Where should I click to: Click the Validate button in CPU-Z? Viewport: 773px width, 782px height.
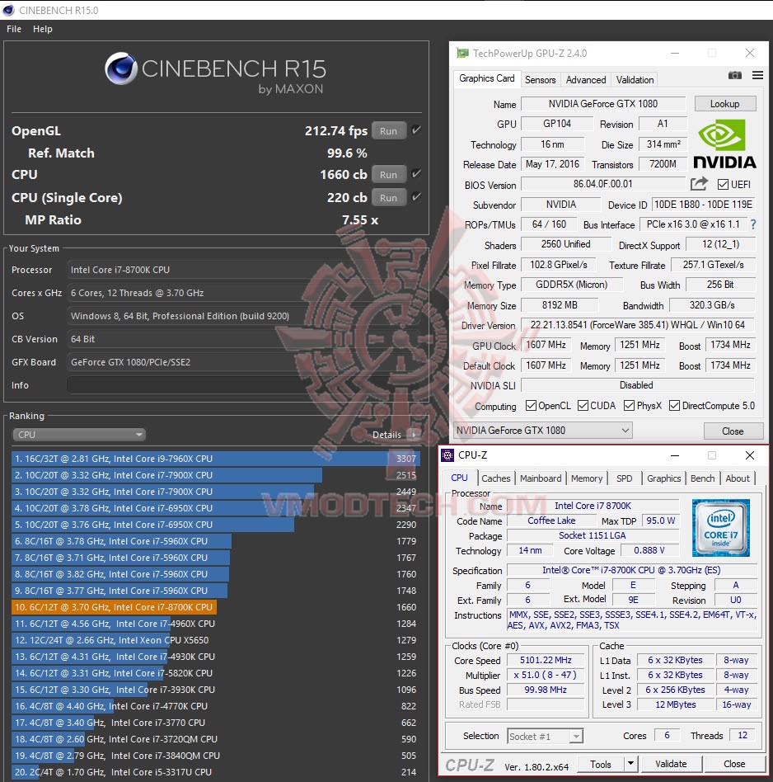point(671,764)
